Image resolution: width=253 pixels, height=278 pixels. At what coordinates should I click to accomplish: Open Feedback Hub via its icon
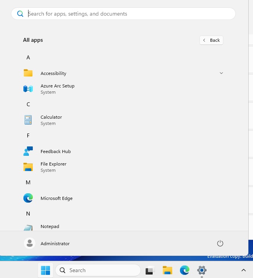[x=28, y=151]
